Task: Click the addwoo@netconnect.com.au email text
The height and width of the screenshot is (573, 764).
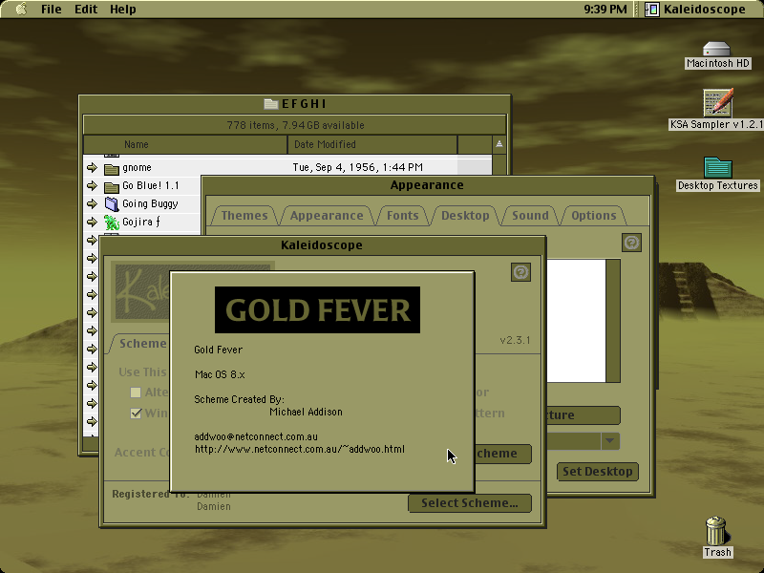Action: (x=256, y=436)
